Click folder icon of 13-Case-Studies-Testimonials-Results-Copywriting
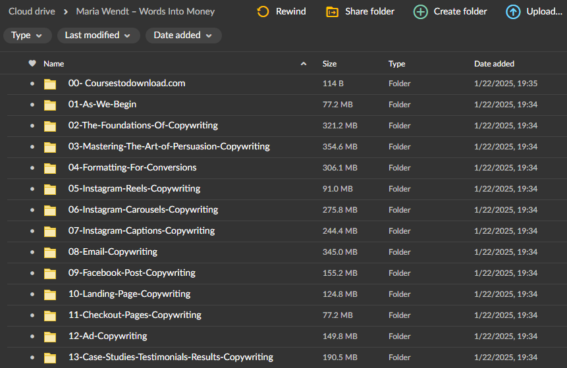This screenshot has width=567, height=368. (x=50, y=357)
